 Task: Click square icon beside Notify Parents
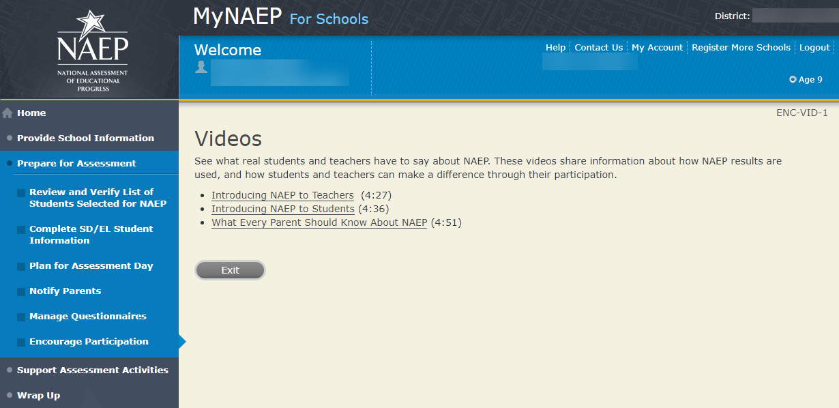point(21,292)
